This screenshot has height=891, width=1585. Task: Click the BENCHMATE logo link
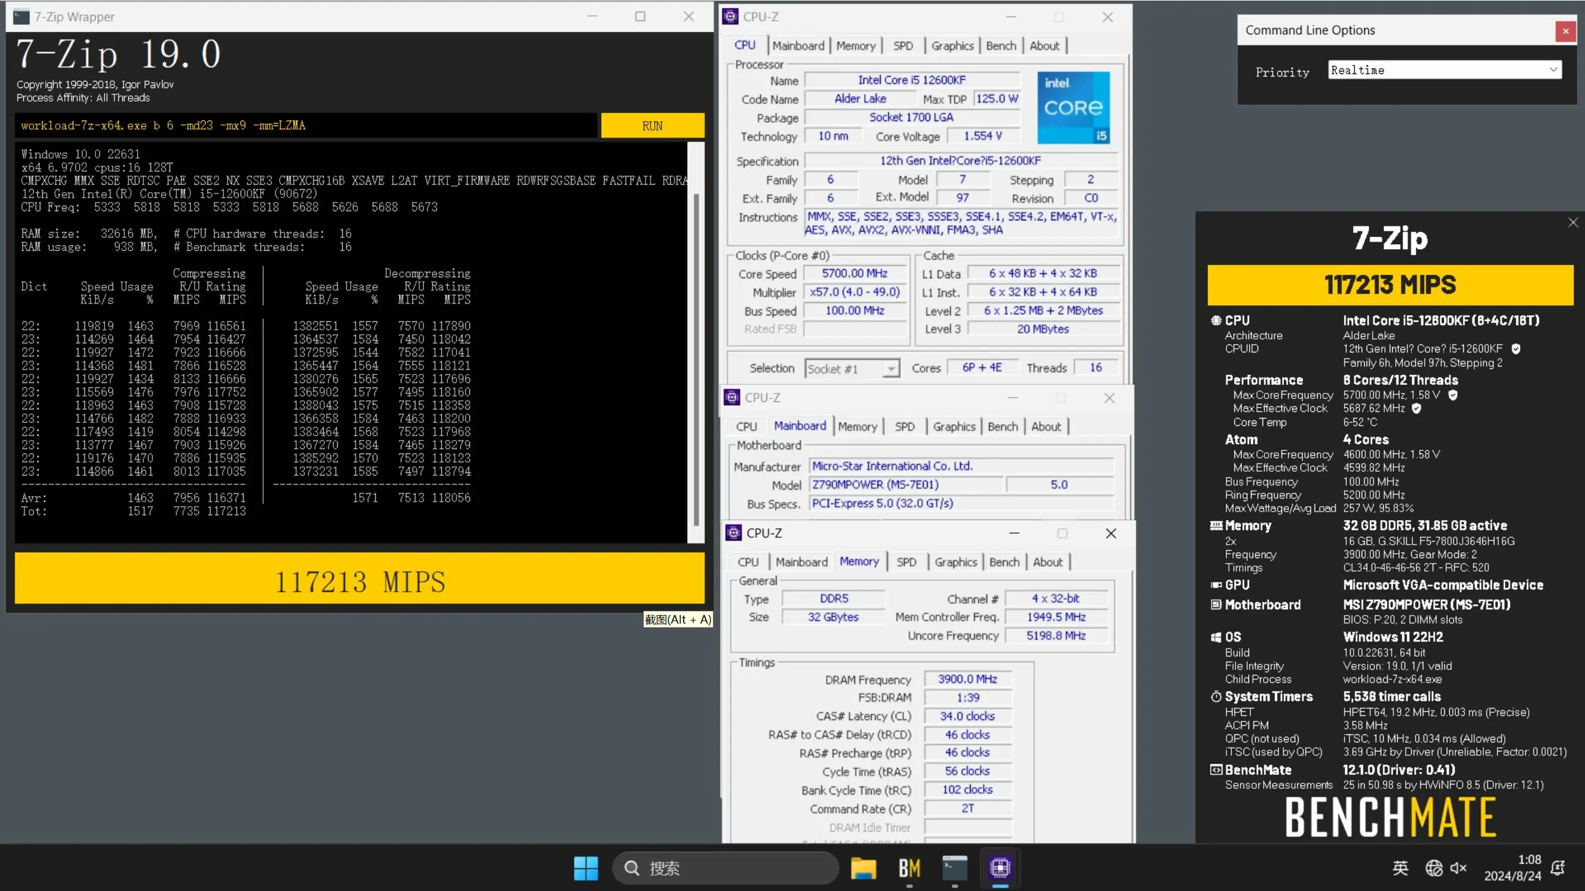tap(1390, 817)
